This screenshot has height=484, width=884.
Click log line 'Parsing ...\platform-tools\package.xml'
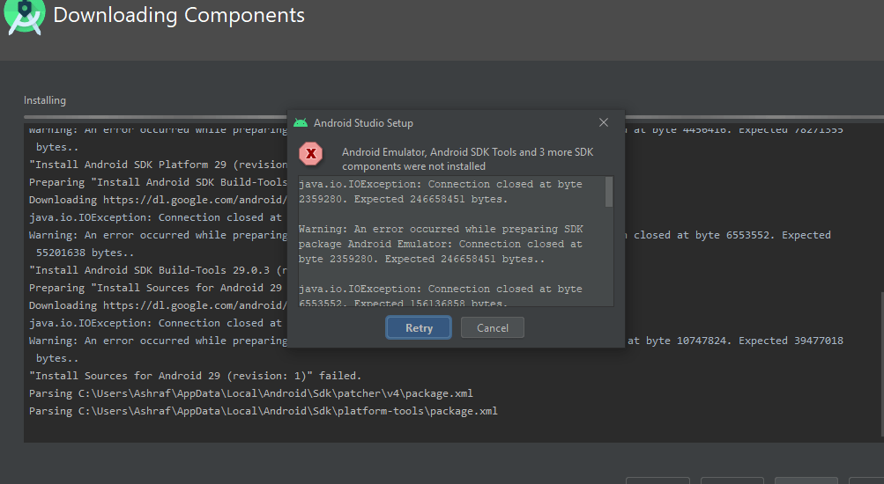coord(264,411)
